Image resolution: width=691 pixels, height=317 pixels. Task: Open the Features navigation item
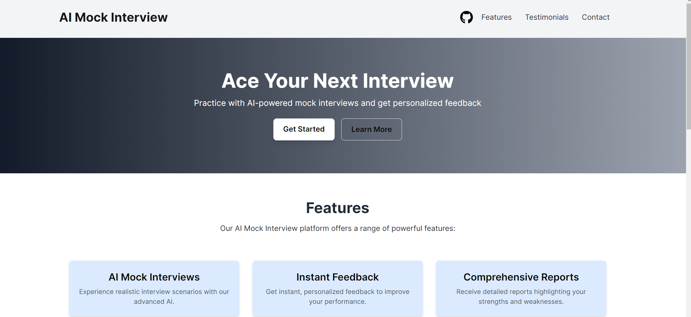[496, 17]
